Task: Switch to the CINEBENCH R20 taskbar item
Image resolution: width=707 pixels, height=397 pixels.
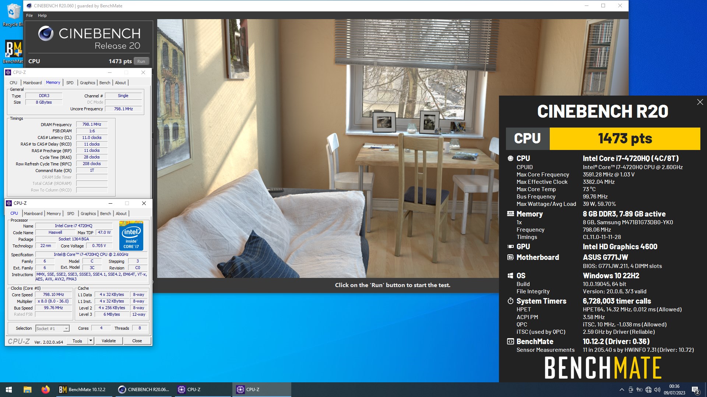Action: [x=144, y=390]
